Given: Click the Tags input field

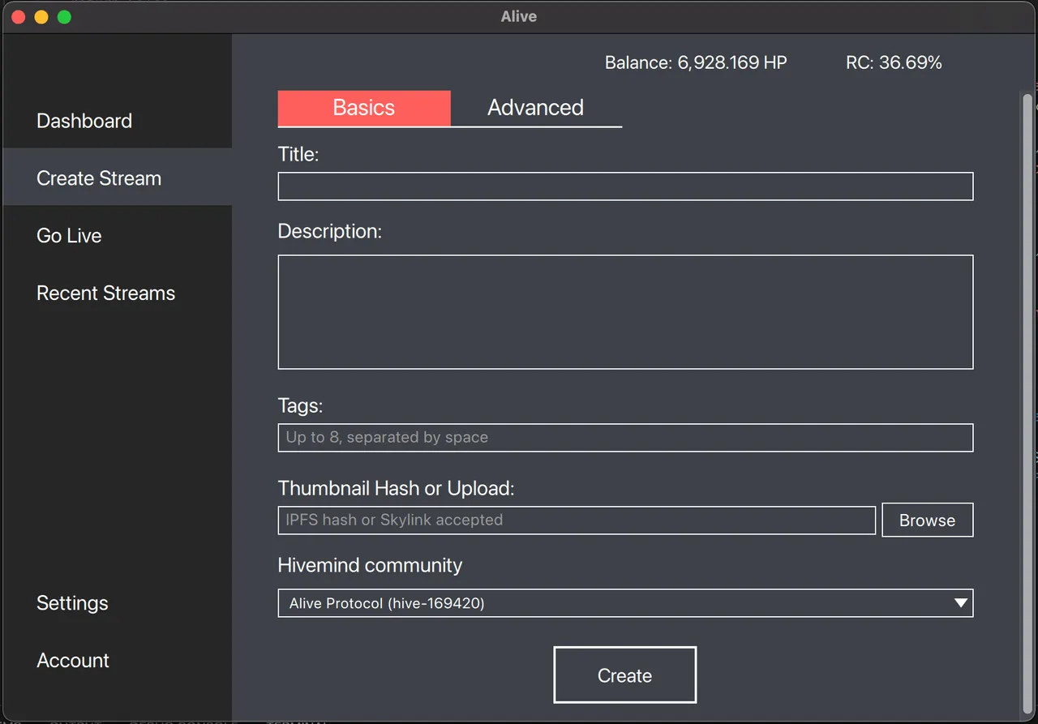Looking at the screenshot, I should [625, 438].
